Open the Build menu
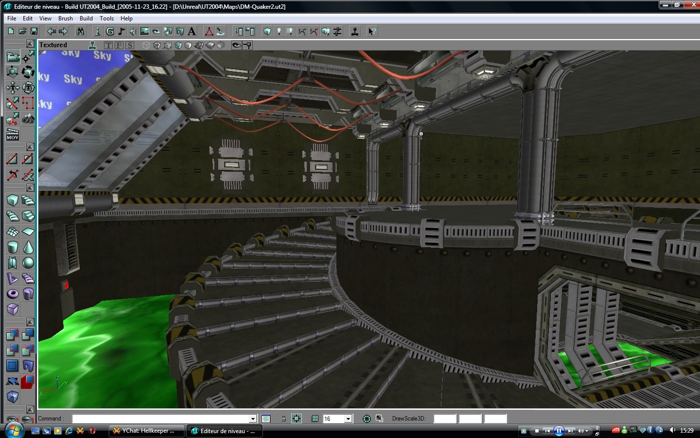700x438 pixels. pyautogui.click(x=86, y=18)
